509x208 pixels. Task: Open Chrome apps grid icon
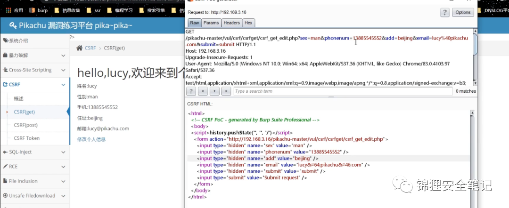(9, 10)
